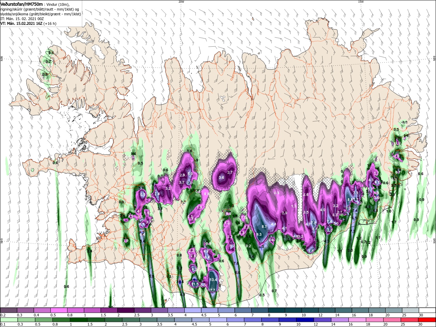Click the '8.9' precipitation value on the map

350,200
